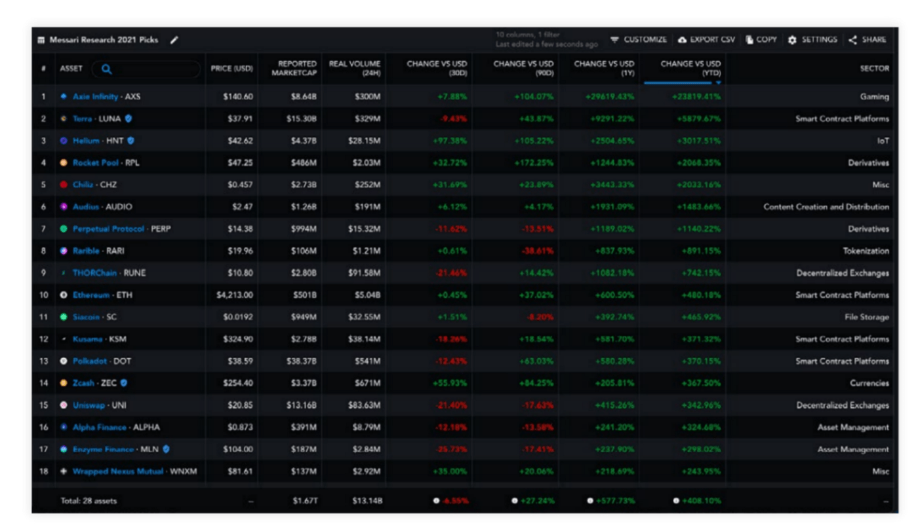Sort by Real Volume (24H) header
918x529 pixels.
coord(357,68)
